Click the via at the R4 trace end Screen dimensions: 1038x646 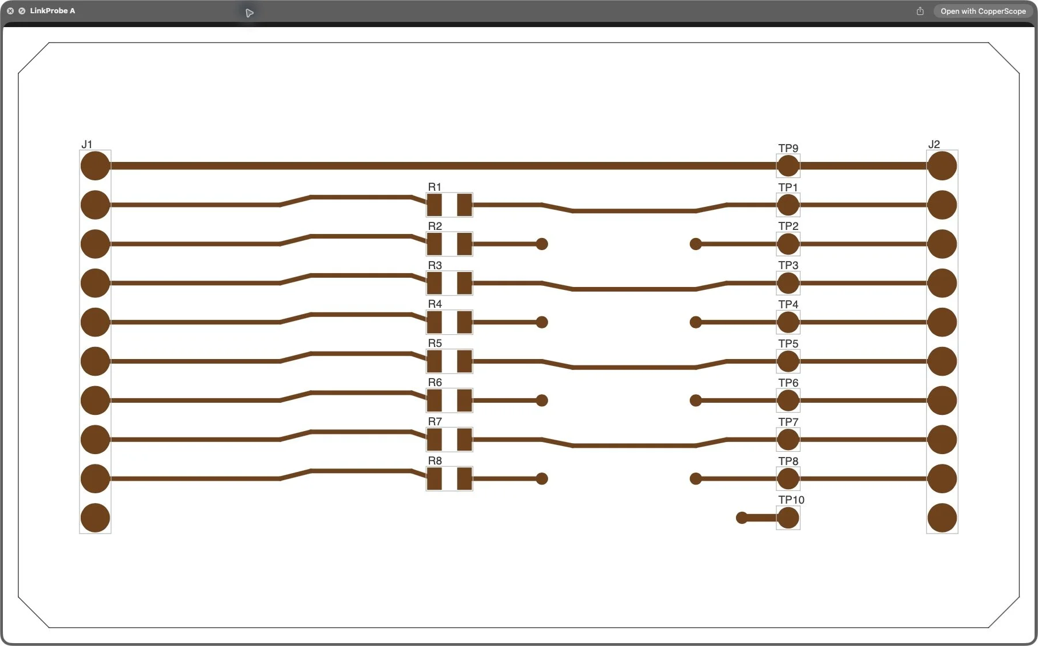542,322
